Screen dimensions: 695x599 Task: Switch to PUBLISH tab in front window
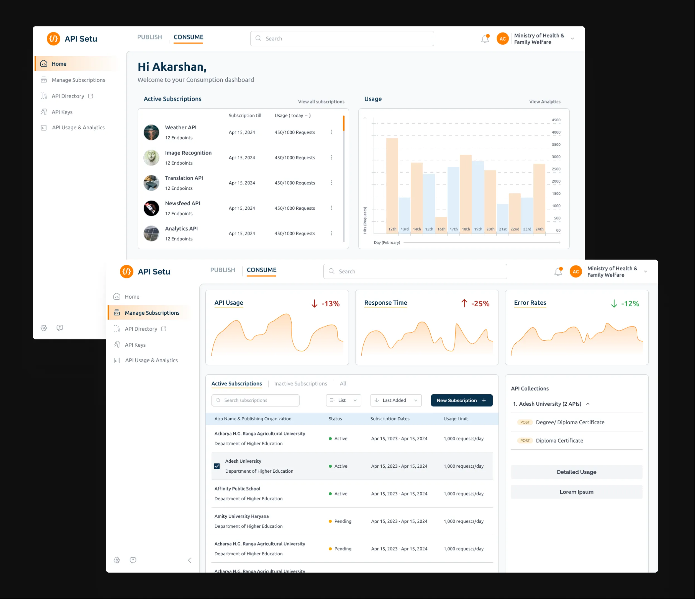click(x=223, y=270)
